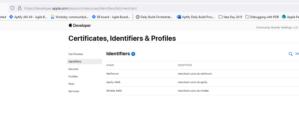The image size is (299, 119).
Task: Select Keys in the sidebar
Action: (x=71, y=84)
